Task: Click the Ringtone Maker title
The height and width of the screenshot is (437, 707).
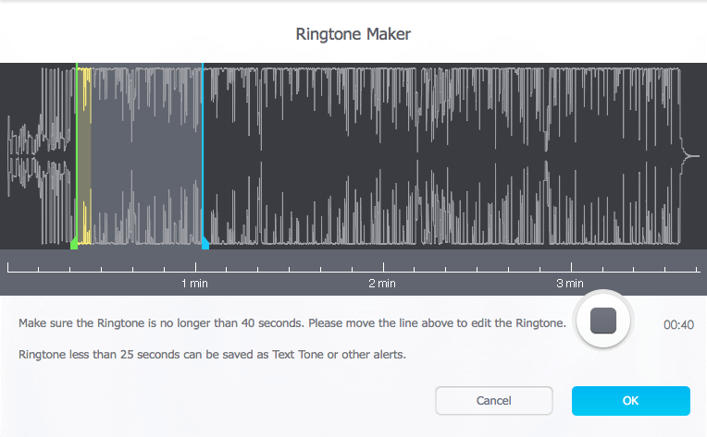Action: [353, 34]
